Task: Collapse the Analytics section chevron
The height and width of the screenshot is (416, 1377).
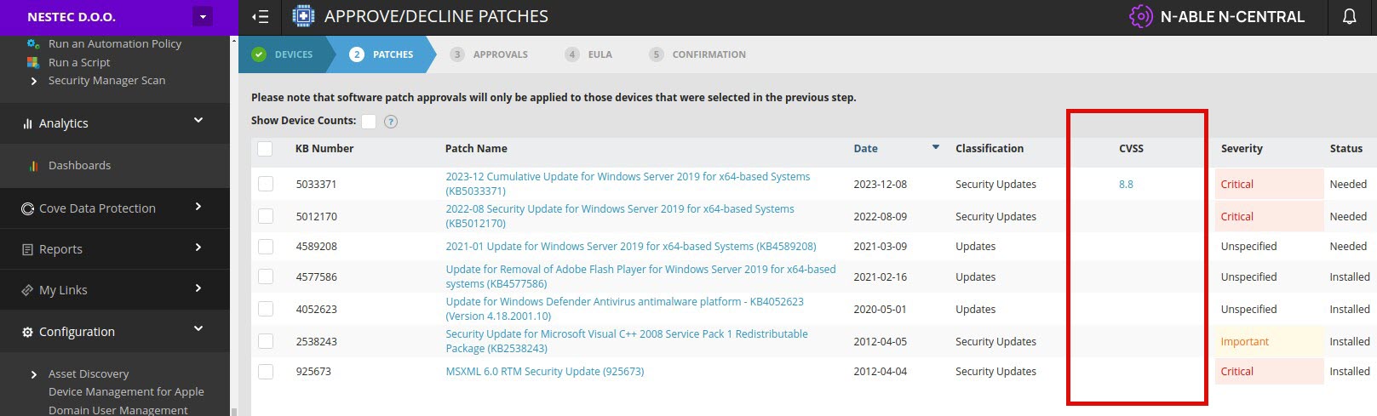Action: [198, 121]
